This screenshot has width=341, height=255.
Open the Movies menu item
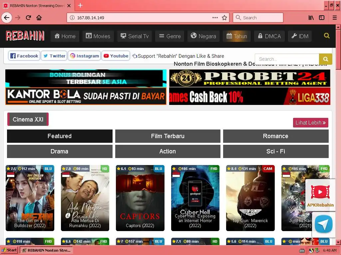(98, 36)
